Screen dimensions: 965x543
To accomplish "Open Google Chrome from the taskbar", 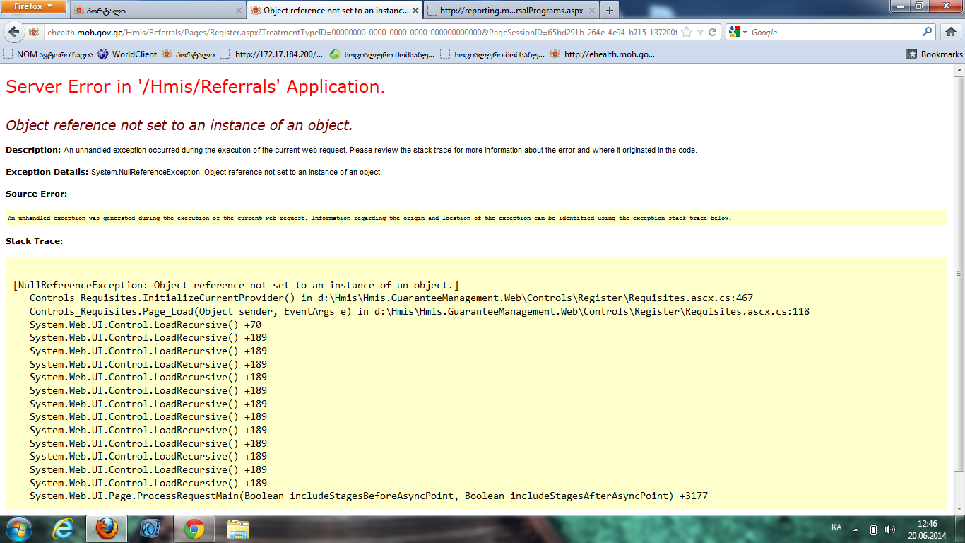I will point(194,528).
